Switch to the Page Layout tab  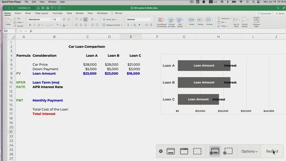[42, 13]
